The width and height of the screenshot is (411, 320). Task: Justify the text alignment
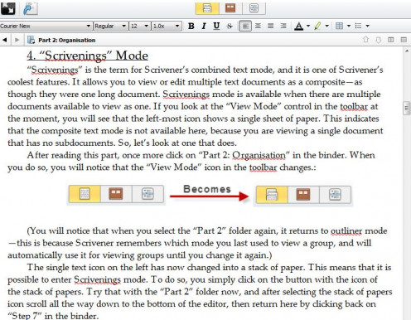271,26
